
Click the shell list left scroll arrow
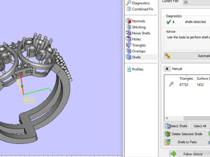167,118
